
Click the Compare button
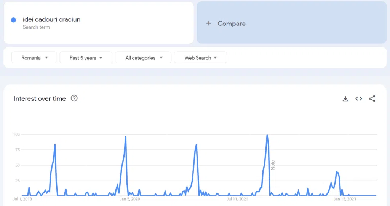tap(291, 22)
